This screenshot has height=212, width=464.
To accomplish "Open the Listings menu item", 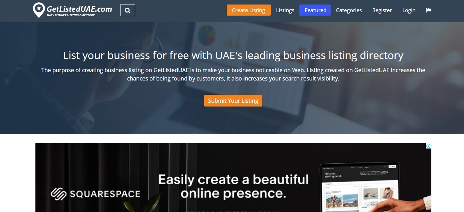I will (285, 10).
